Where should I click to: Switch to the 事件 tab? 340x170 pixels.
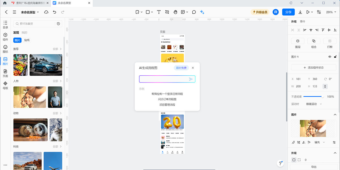[x=303, y=22]
